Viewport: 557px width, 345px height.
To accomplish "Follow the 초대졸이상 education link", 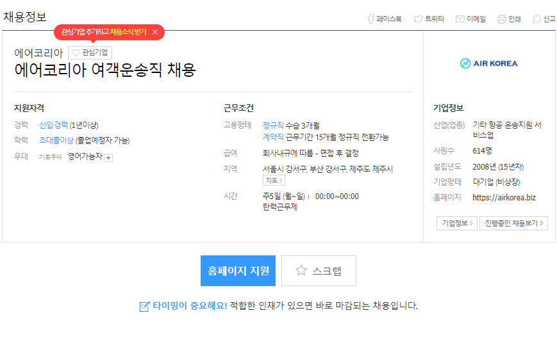I will [56, 140].
